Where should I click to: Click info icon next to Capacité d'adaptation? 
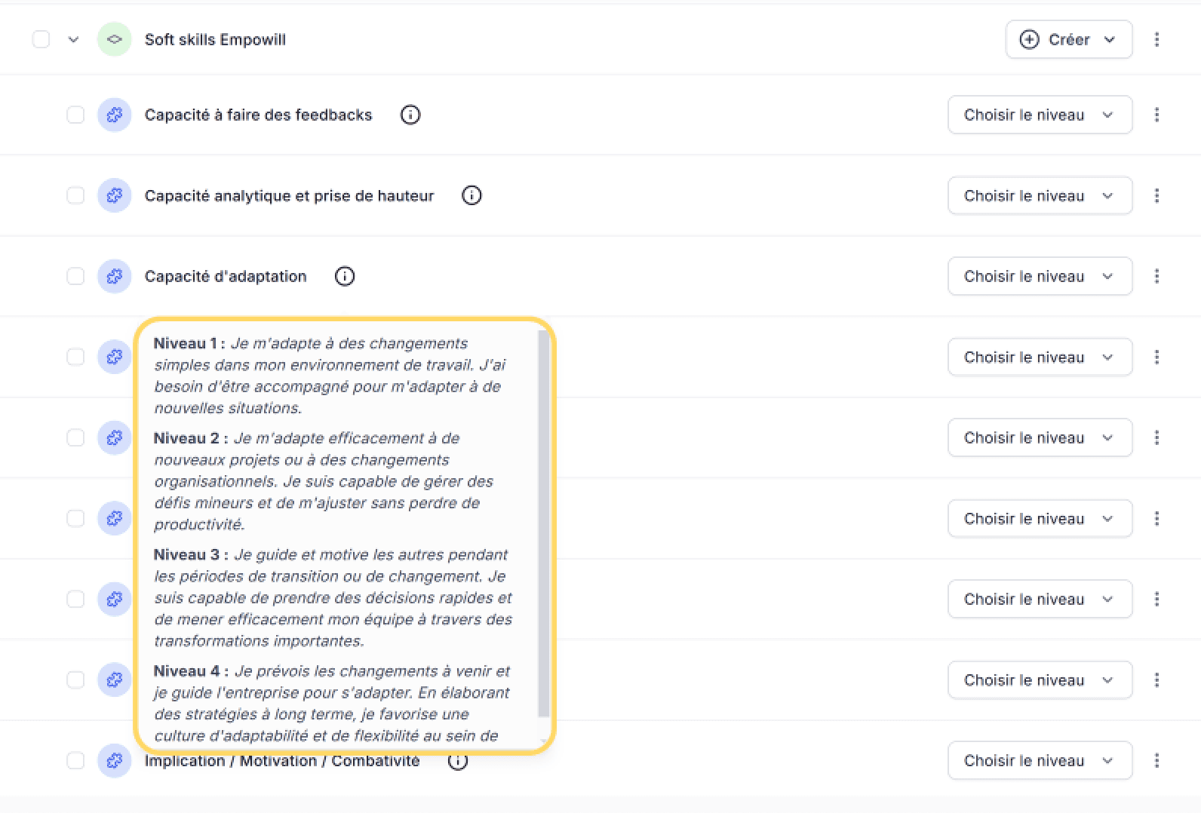click(345, 276)
